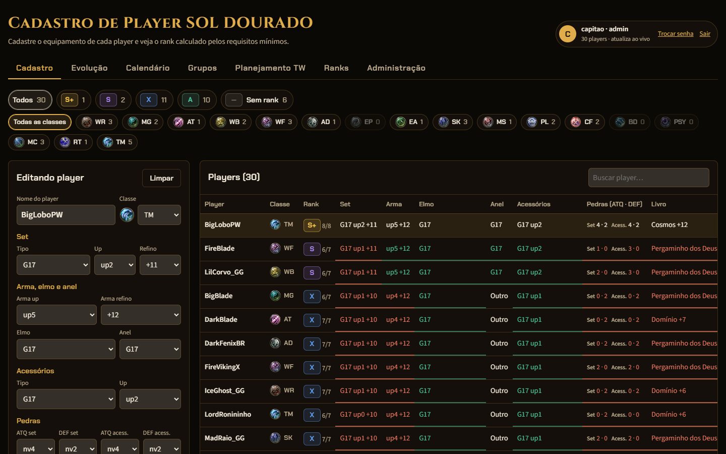Open the Set Refino dropdown showing +11
Image resolution: width=726 pixels, height=454 pixels.
[160, 265]
